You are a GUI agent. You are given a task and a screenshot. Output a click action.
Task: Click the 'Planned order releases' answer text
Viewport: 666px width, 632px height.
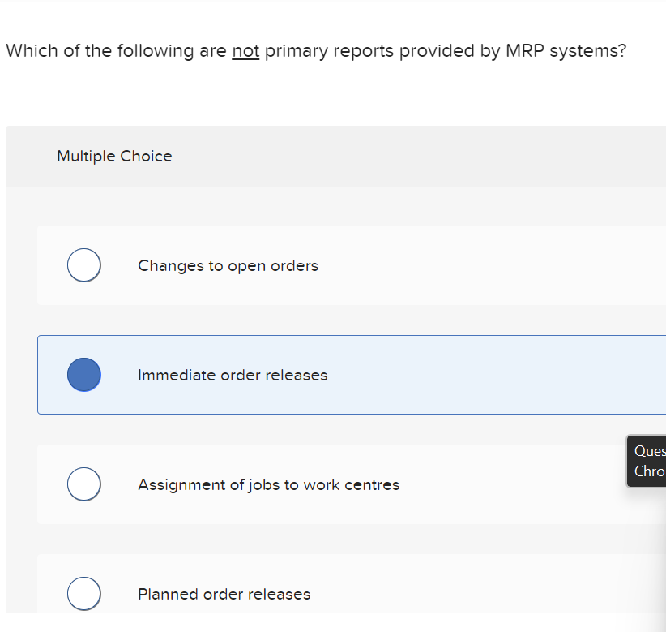pyautogui.click(x=224, y=593)
